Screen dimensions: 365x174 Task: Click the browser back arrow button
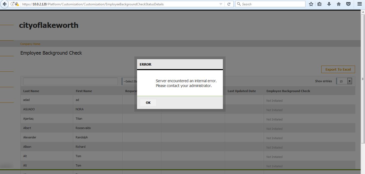5,4
